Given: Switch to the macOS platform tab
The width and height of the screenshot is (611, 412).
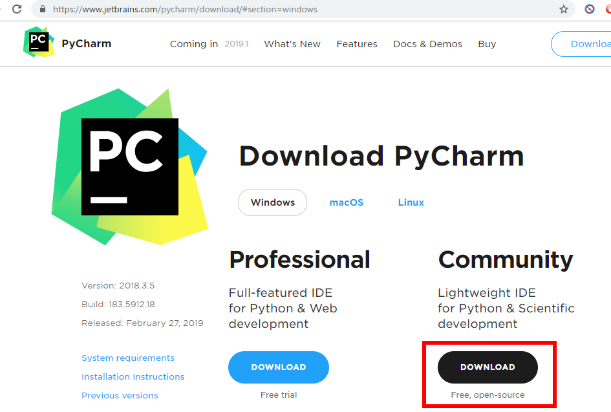Looking at the screenshot, I should point(347,202).
